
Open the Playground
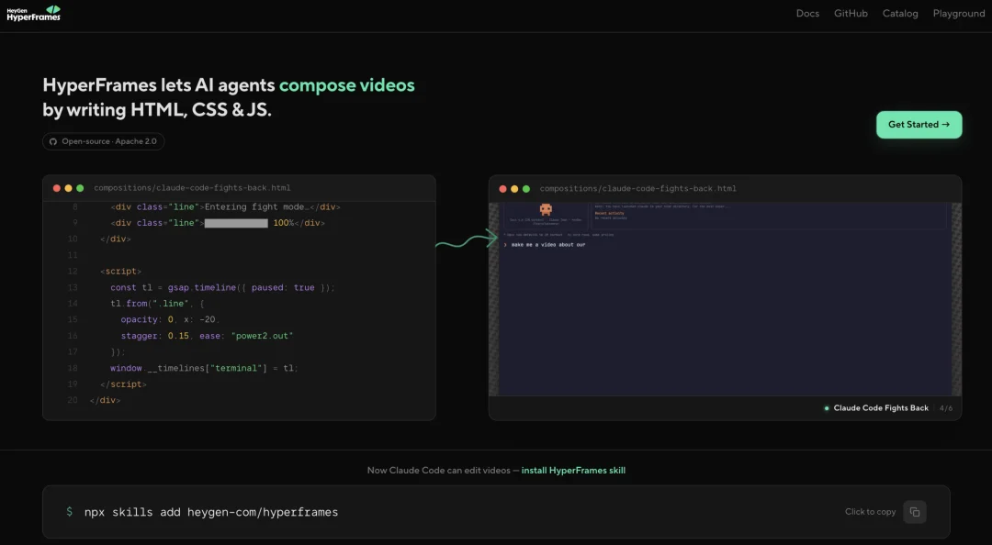point(958,13)
